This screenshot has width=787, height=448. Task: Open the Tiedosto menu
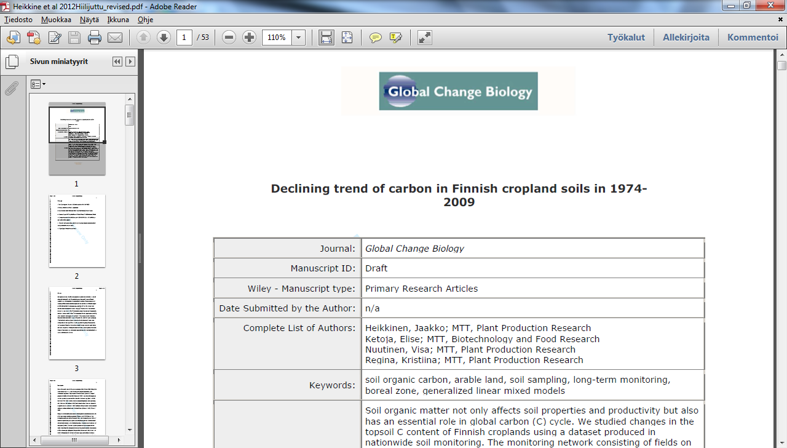pos(18,20)
